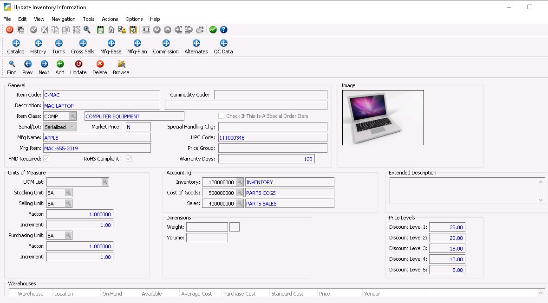Click the Warranty Days input field

pos(266,159)
